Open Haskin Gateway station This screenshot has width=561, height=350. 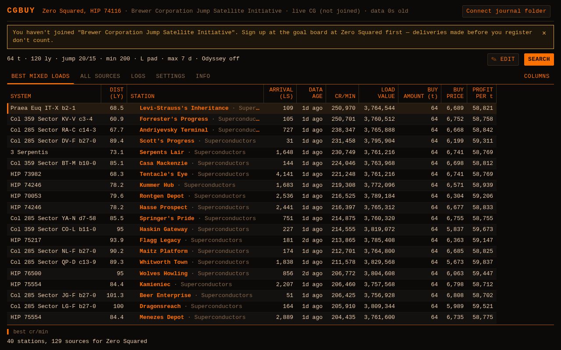(x=163, y=230)
